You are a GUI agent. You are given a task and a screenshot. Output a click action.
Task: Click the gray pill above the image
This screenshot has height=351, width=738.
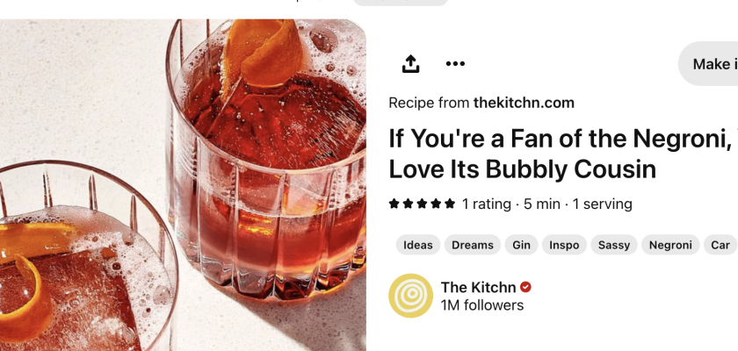pyautogui.click(x=401, y=3)
